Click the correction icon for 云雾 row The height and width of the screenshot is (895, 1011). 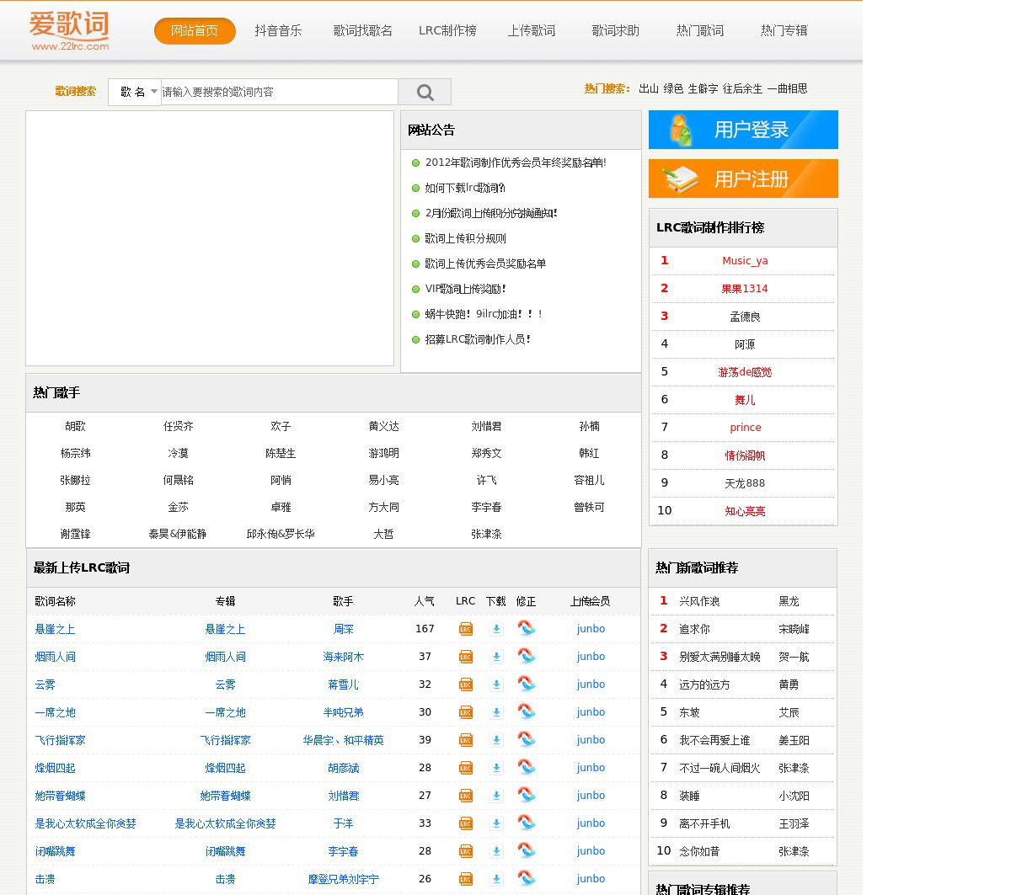527,684
